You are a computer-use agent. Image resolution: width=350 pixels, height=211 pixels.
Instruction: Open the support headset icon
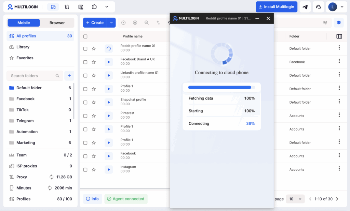coord(318,7)
